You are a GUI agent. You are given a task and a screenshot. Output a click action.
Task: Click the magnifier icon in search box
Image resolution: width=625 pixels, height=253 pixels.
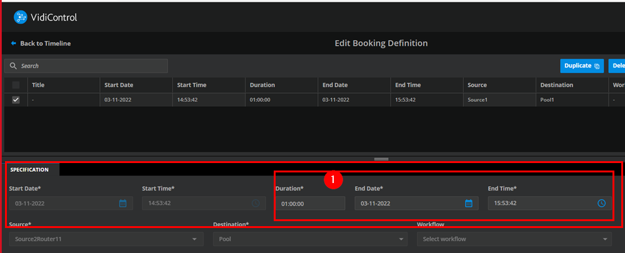pyautogui.click(x=13, y=66)
